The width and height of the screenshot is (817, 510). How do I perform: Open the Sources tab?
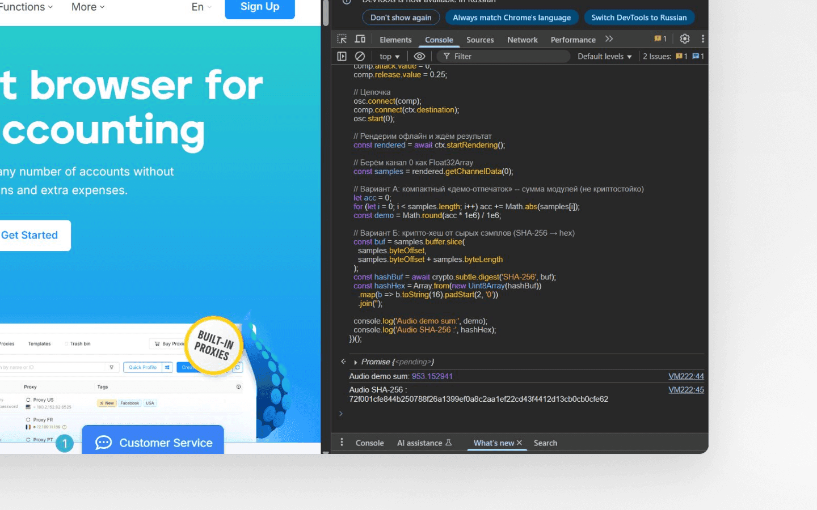tap(480, 40)
